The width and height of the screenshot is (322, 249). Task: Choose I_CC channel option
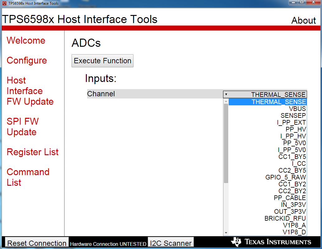[268, 164]
